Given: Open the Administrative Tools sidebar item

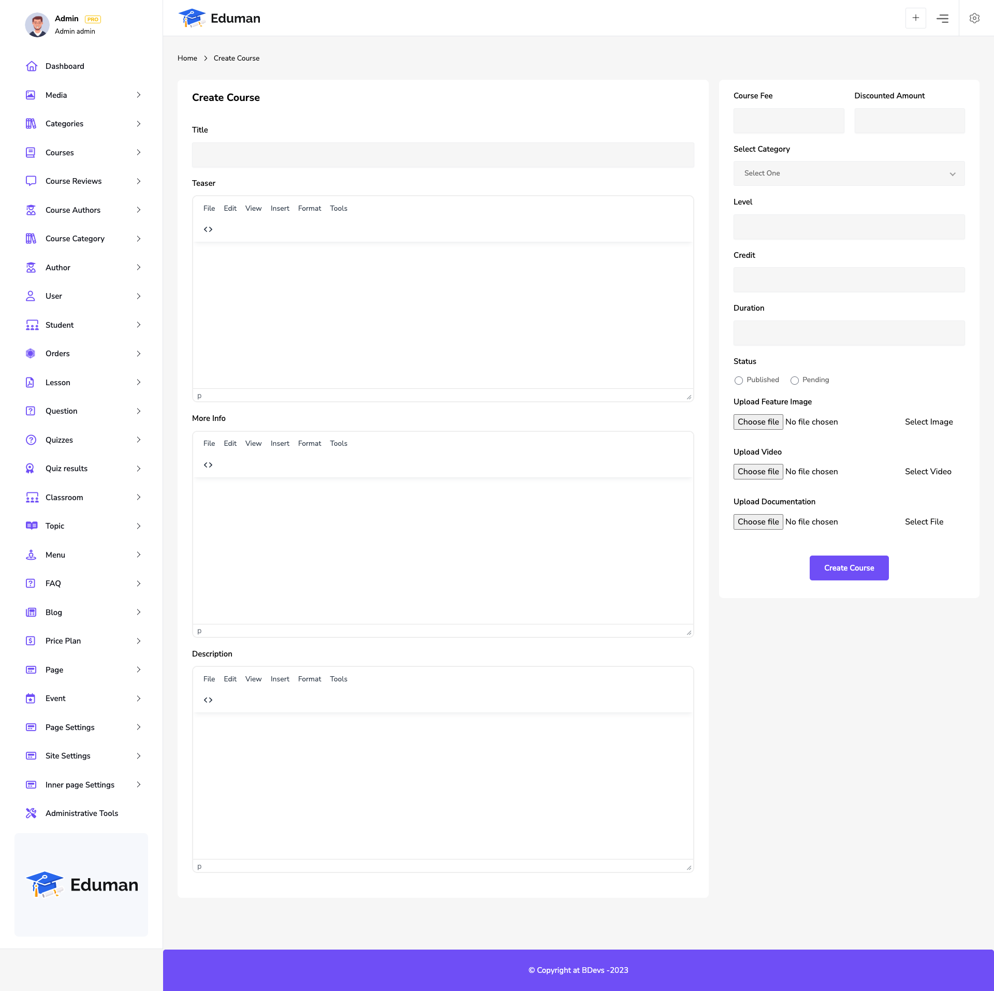Looking at the screenshot, I should point(81,813).
